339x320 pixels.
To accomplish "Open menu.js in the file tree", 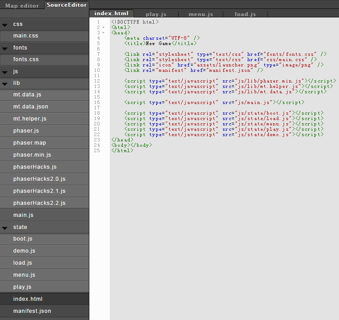I will click(x=44, y=275).
